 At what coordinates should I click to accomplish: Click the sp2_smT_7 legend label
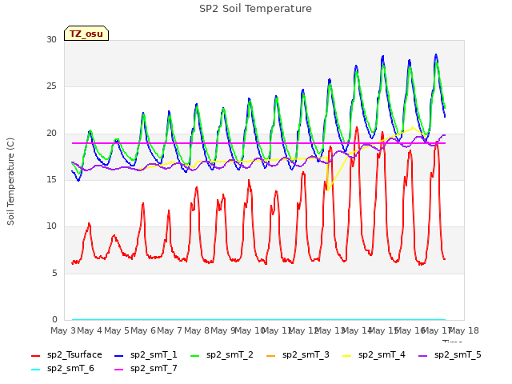coord(154,368)
